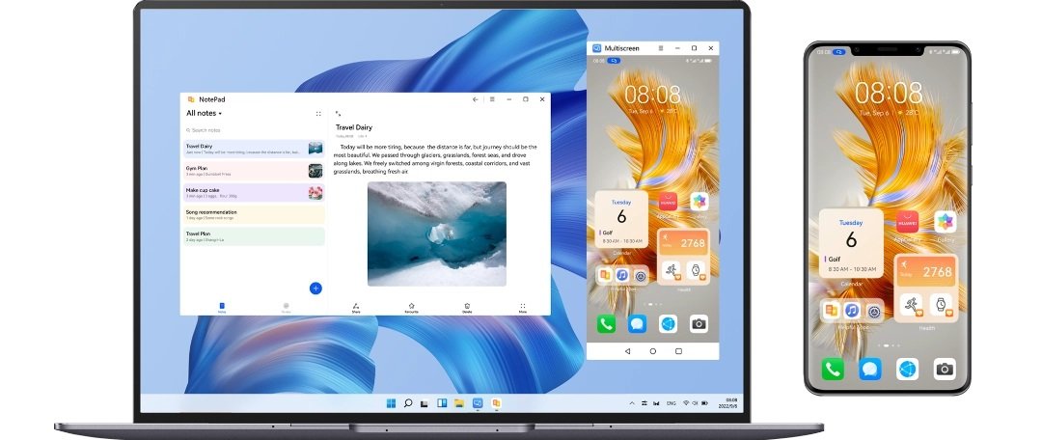This screenshot has width=1042, height=440.
Task: Toggle full-screen expand arrows in note editor
Action: coord(338,114)
